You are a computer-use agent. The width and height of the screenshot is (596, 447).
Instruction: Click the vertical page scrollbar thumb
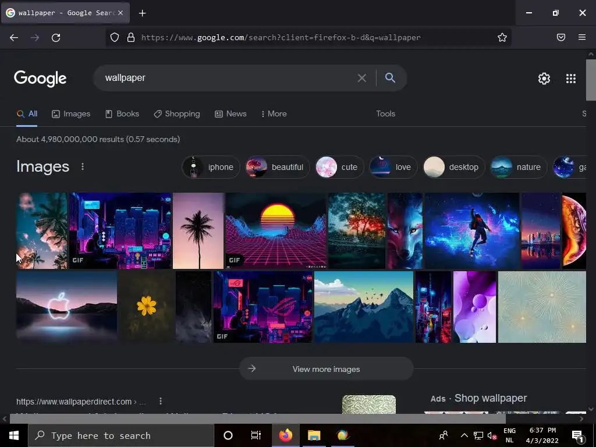coord(591,80)
